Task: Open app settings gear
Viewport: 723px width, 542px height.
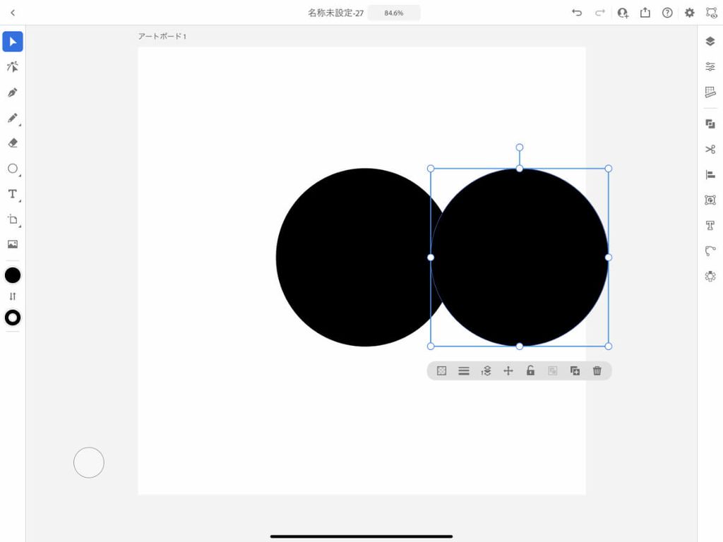Action: point(689,13)
